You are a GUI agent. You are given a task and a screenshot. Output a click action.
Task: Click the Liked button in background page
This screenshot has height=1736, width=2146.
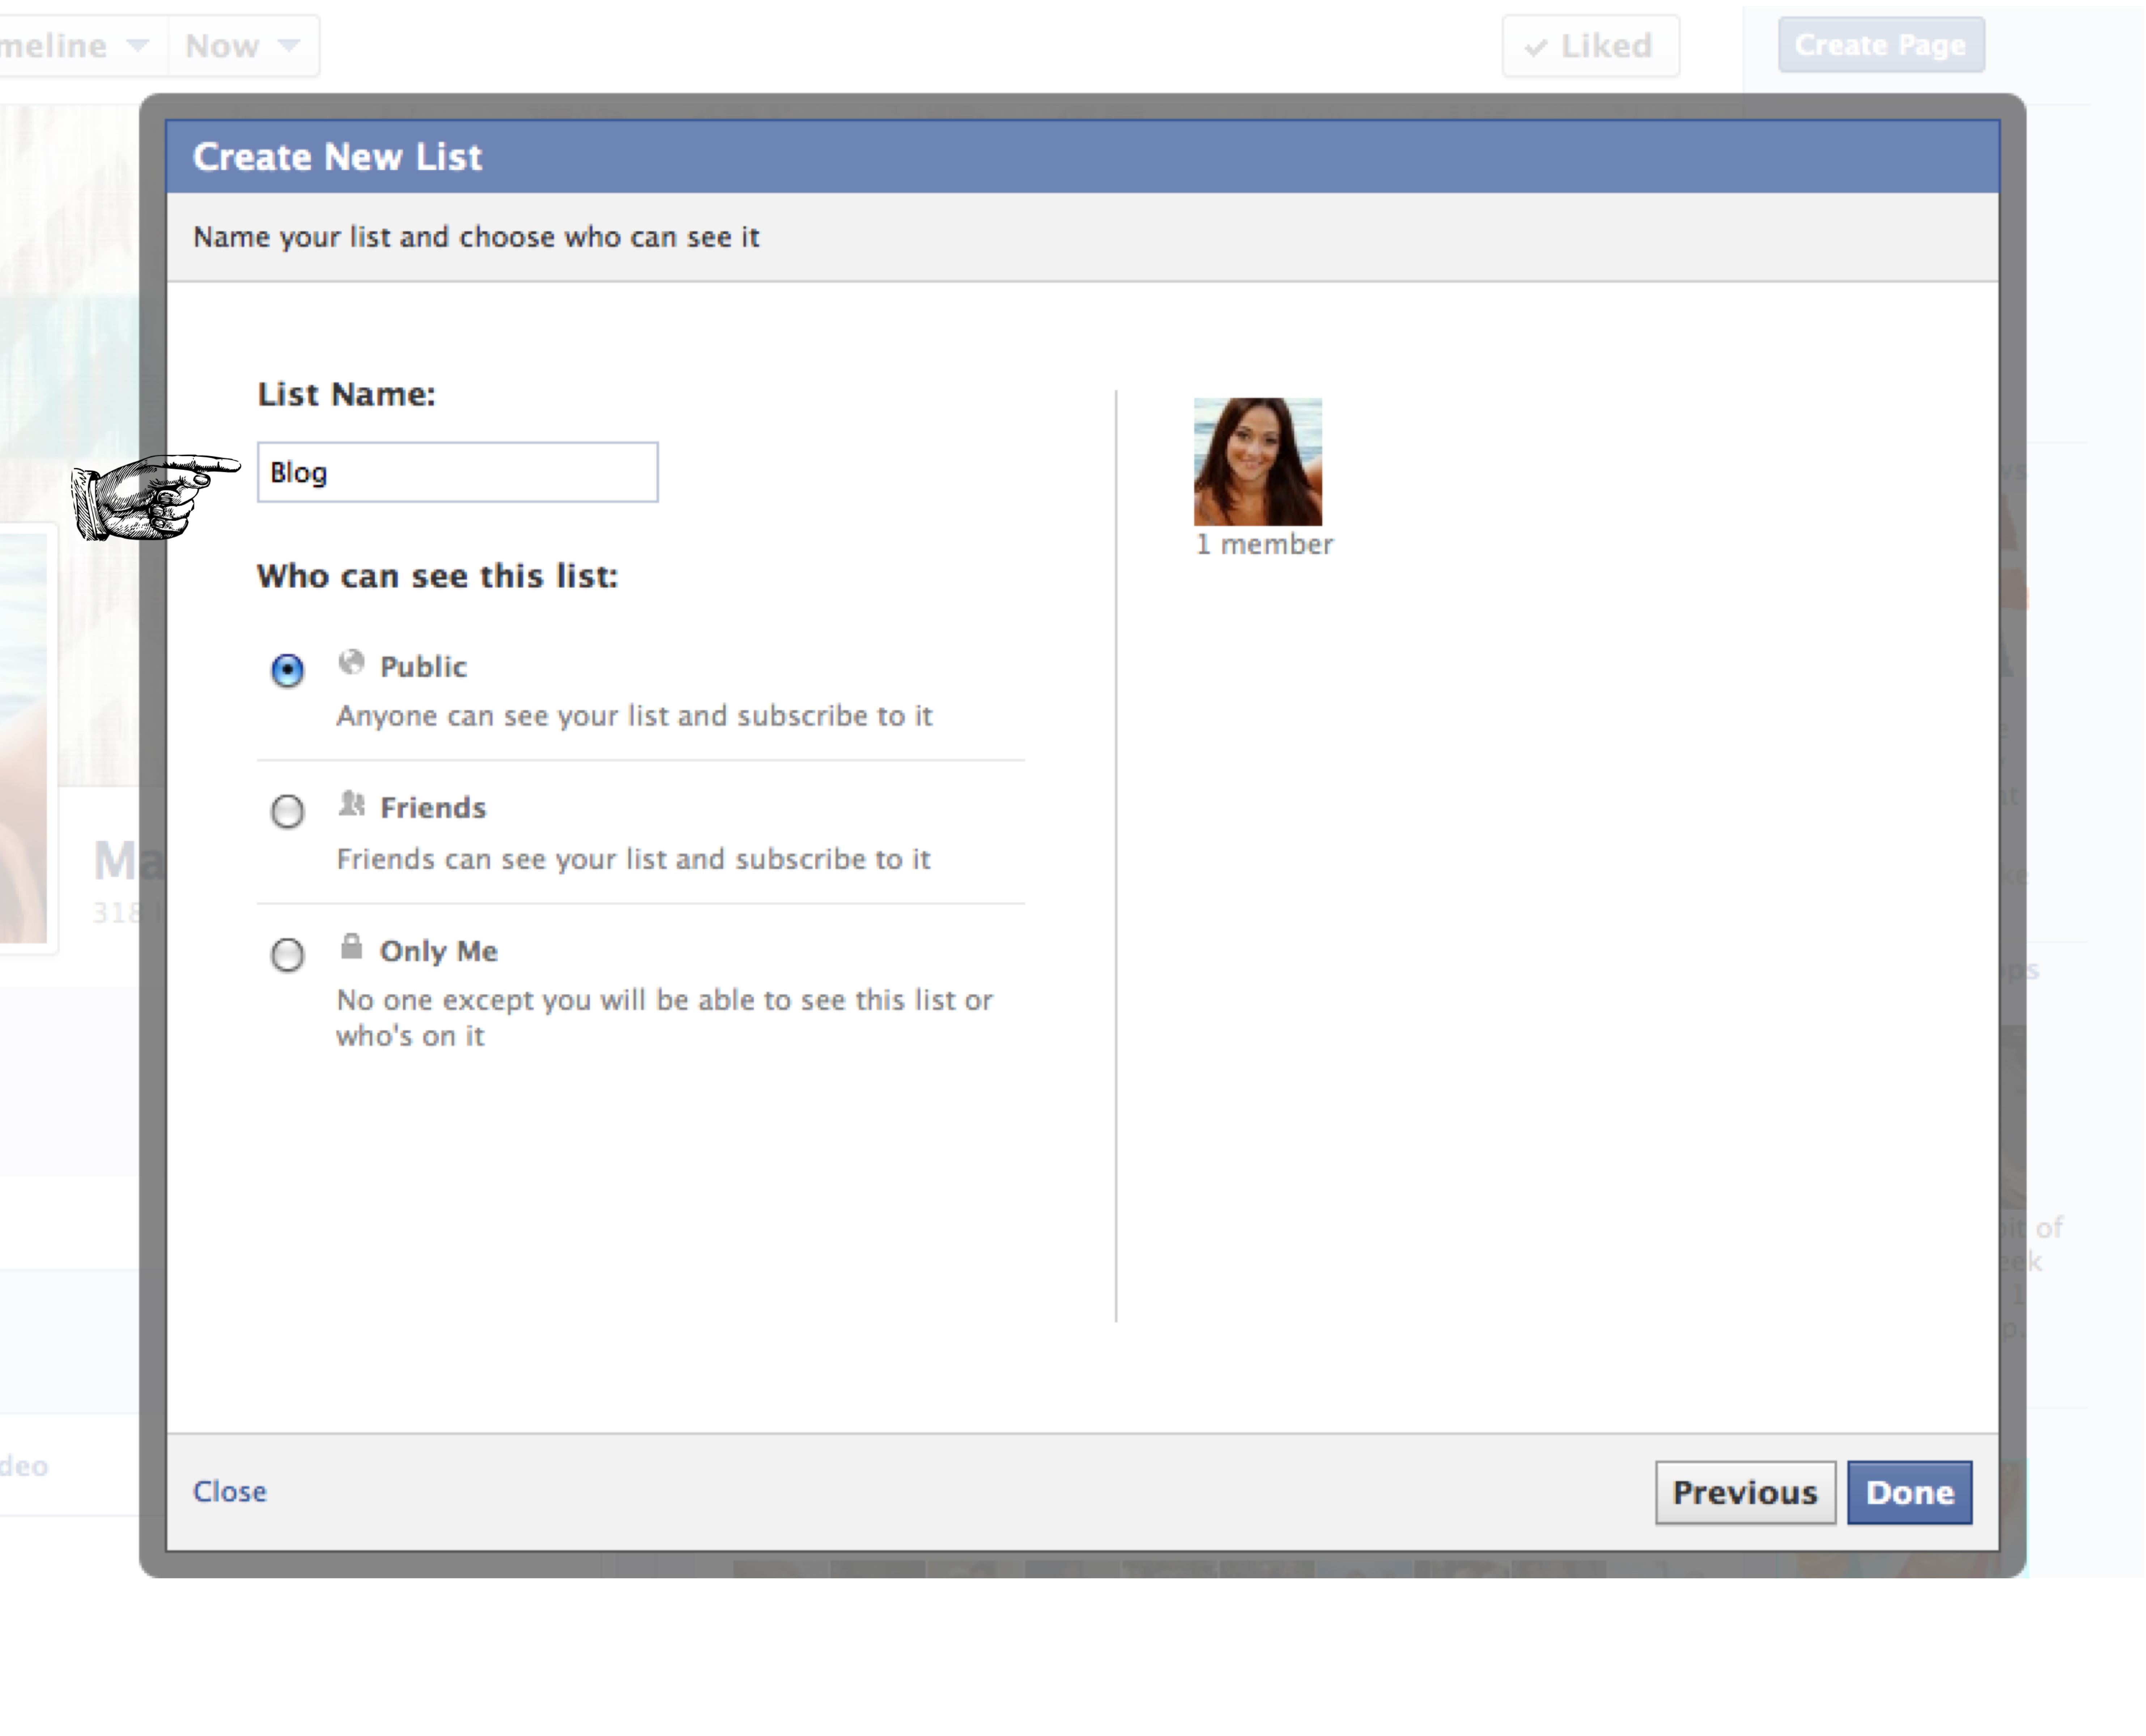coord(1591,46)
